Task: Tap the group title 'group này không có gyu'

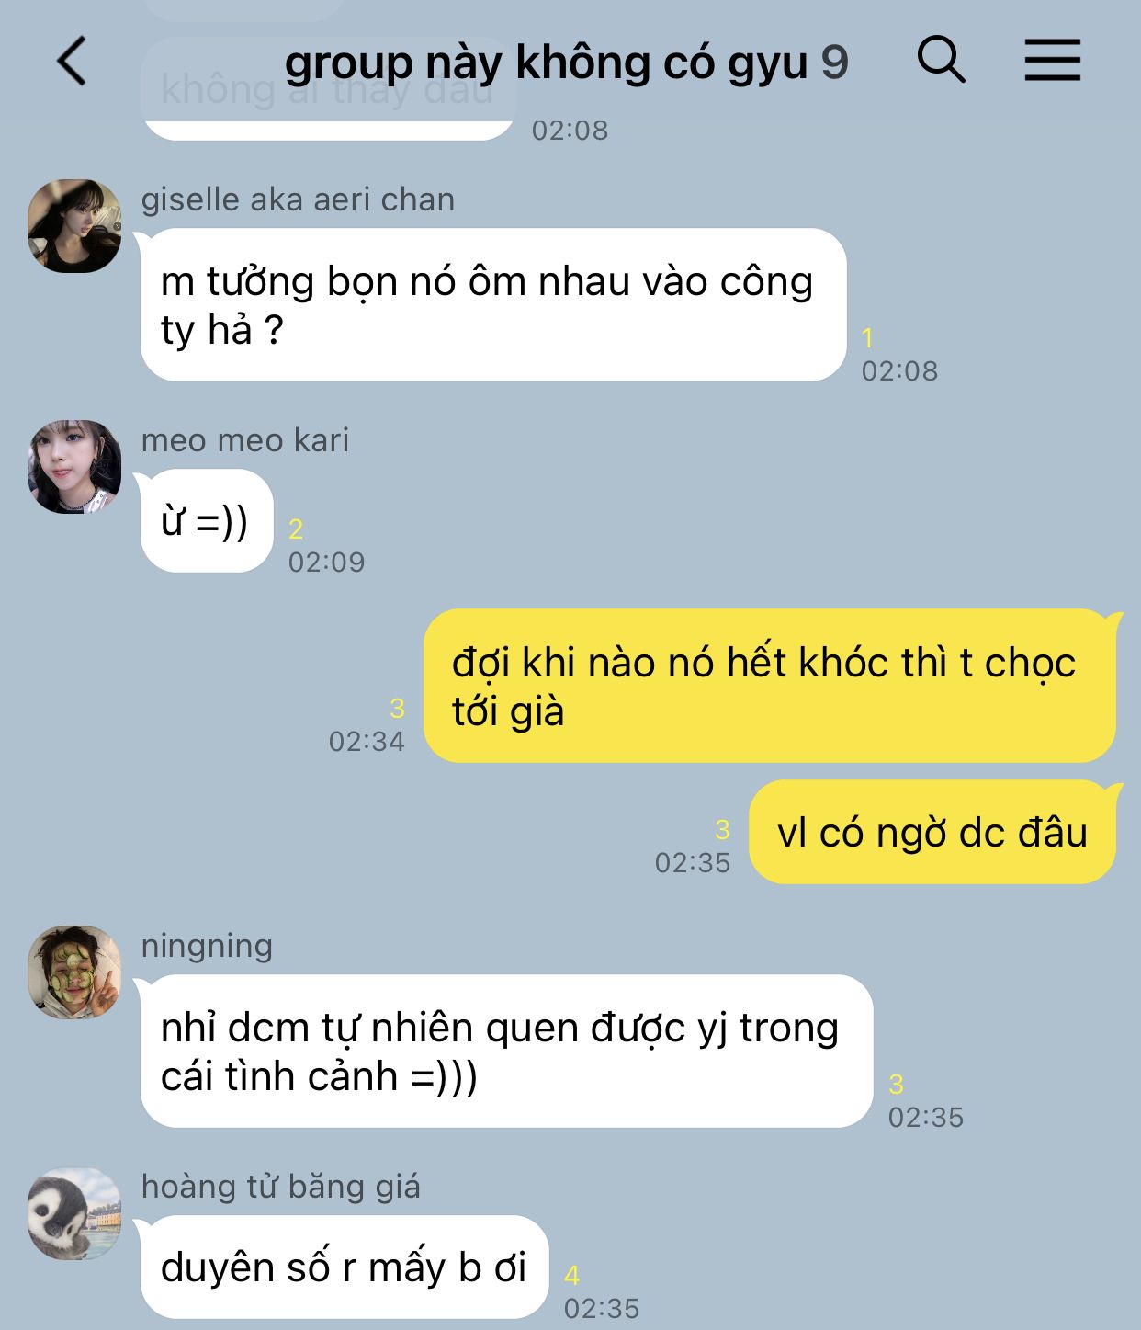Action: (546, 63)
